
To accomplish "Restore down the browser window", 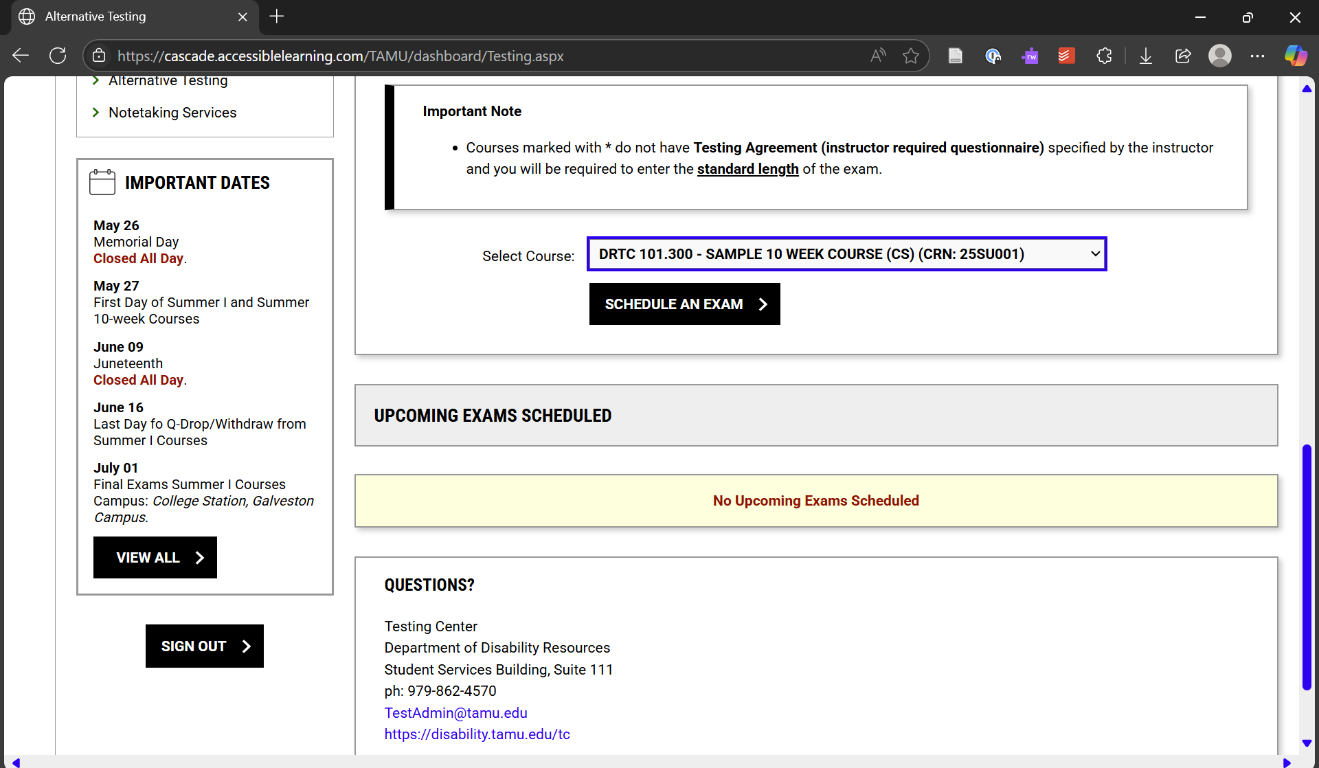I will pos(1248,17).
